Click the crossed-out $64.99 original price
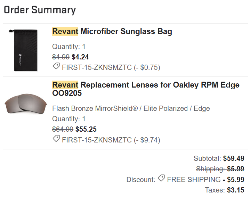The height and width of the screenshot is (197, 251). click(63, 129)
